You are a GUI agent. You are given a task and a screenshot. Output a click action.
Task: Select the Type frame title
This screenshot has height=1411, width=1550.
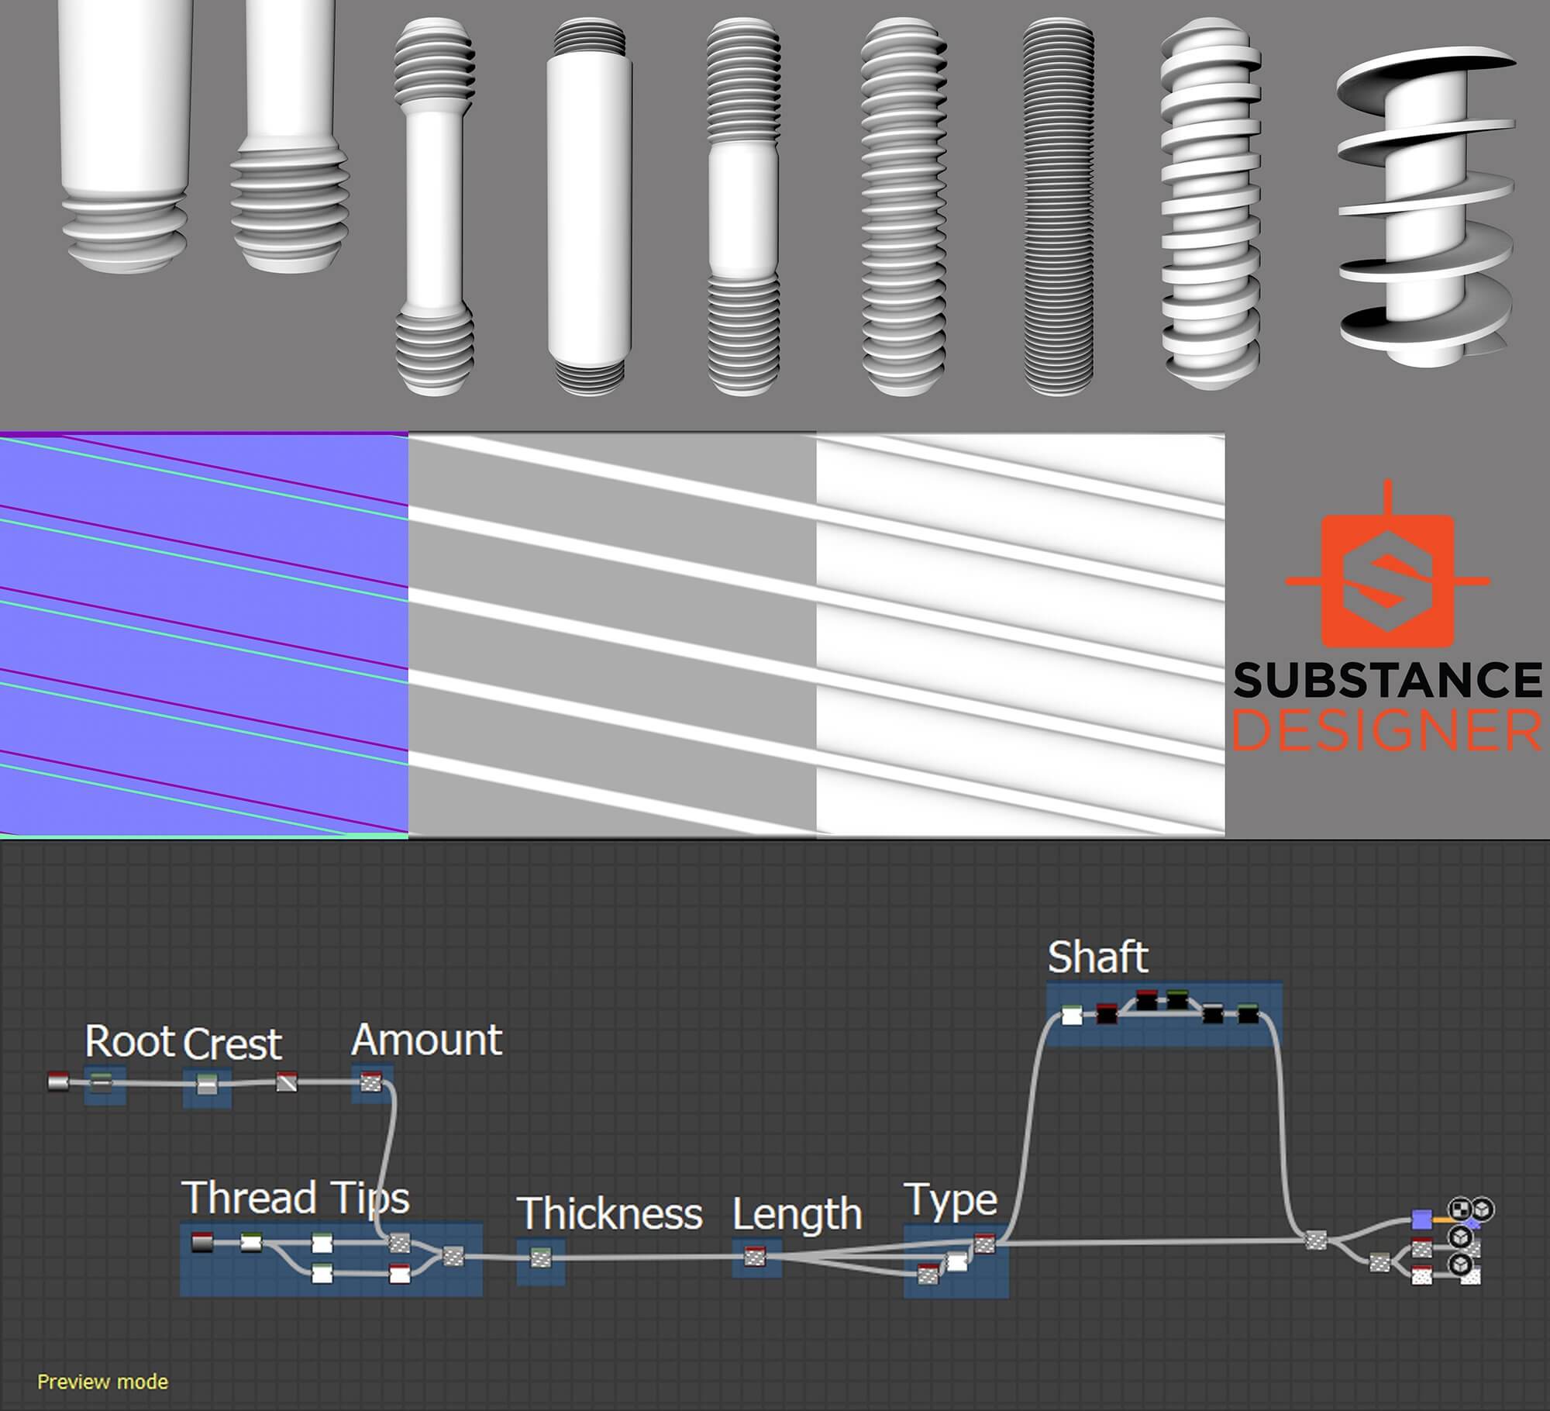(x=952, y=1201)
